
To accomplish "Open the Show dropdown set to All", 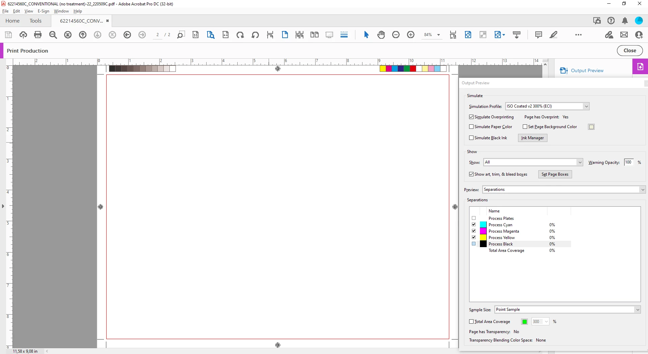I will click(533, 162).
